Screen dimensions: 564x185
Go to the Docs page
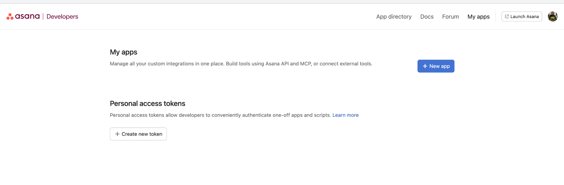[x=427, y=17]
